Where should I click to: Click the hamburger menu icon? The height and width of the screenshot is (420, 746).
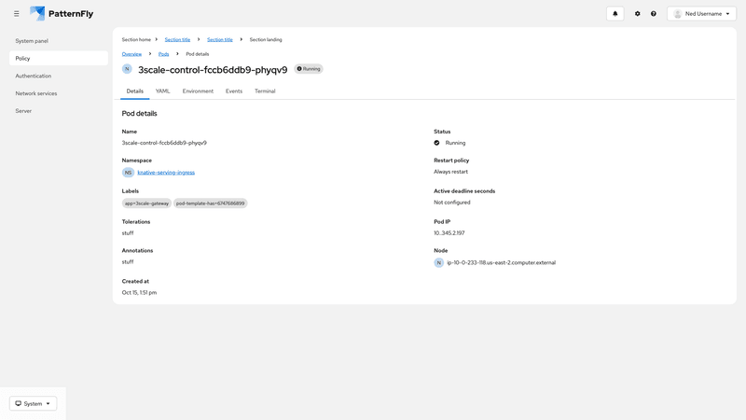coord(16,14)
